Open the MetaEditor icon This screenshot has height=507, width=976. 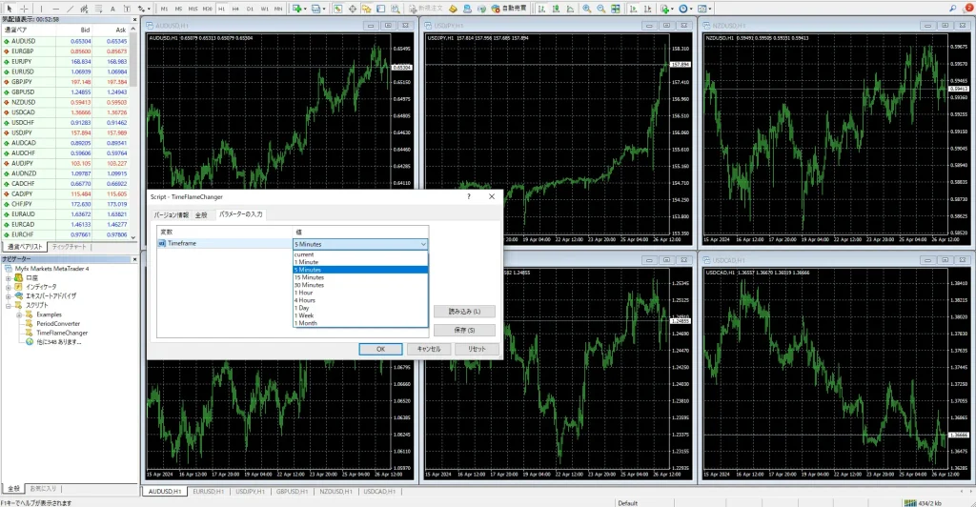pos(453,9)
